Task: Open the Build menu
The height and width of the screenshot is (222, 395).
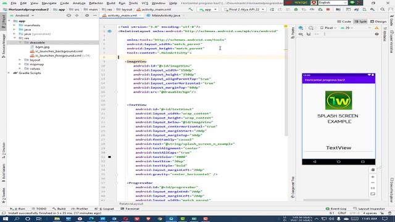Action: 111,3
